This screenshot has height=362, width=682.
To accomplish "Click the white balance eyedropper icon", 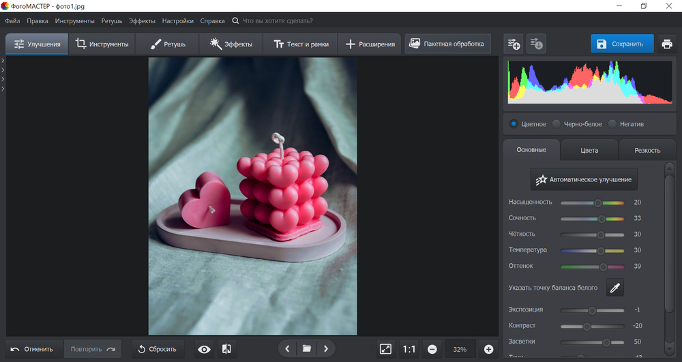I will [x=615, y=288].
